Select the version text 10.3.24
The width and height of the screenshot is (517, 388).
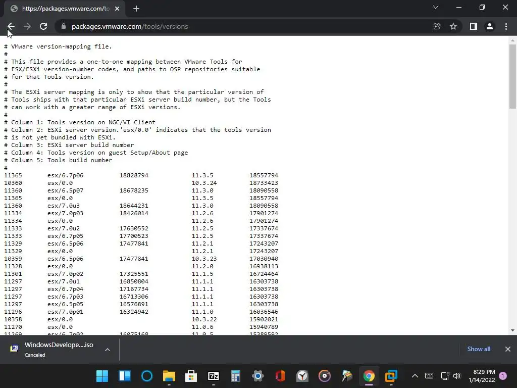tap(204, 183)
